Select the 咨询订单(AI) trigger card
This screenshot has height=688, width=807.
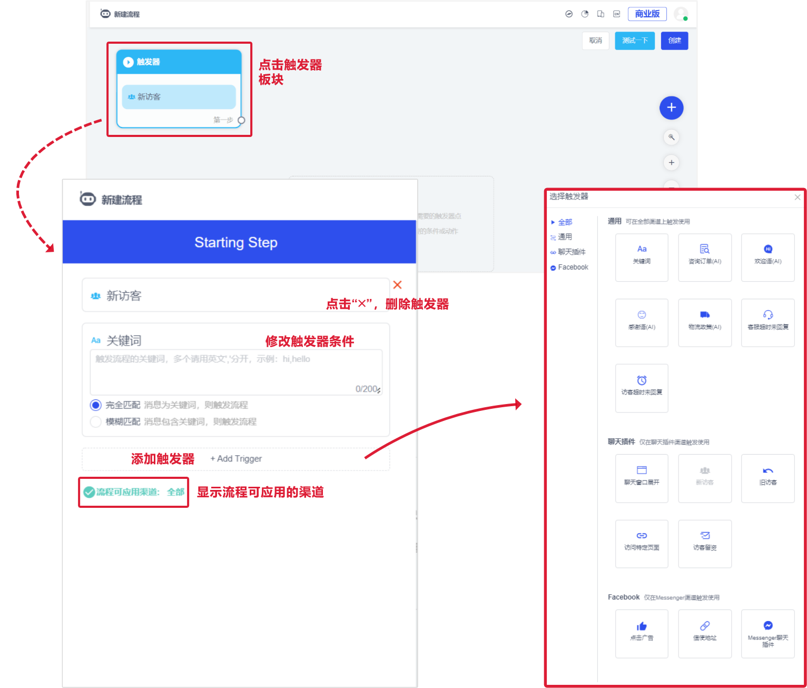click(705, 258)
